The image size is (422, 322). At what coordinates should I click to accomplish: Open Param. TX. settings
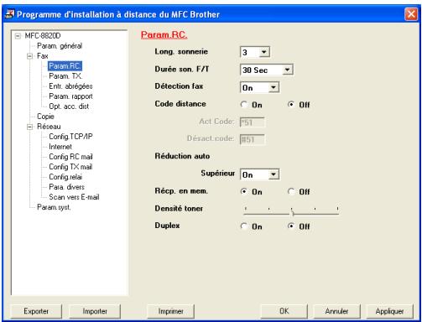(x=65, y=76)
